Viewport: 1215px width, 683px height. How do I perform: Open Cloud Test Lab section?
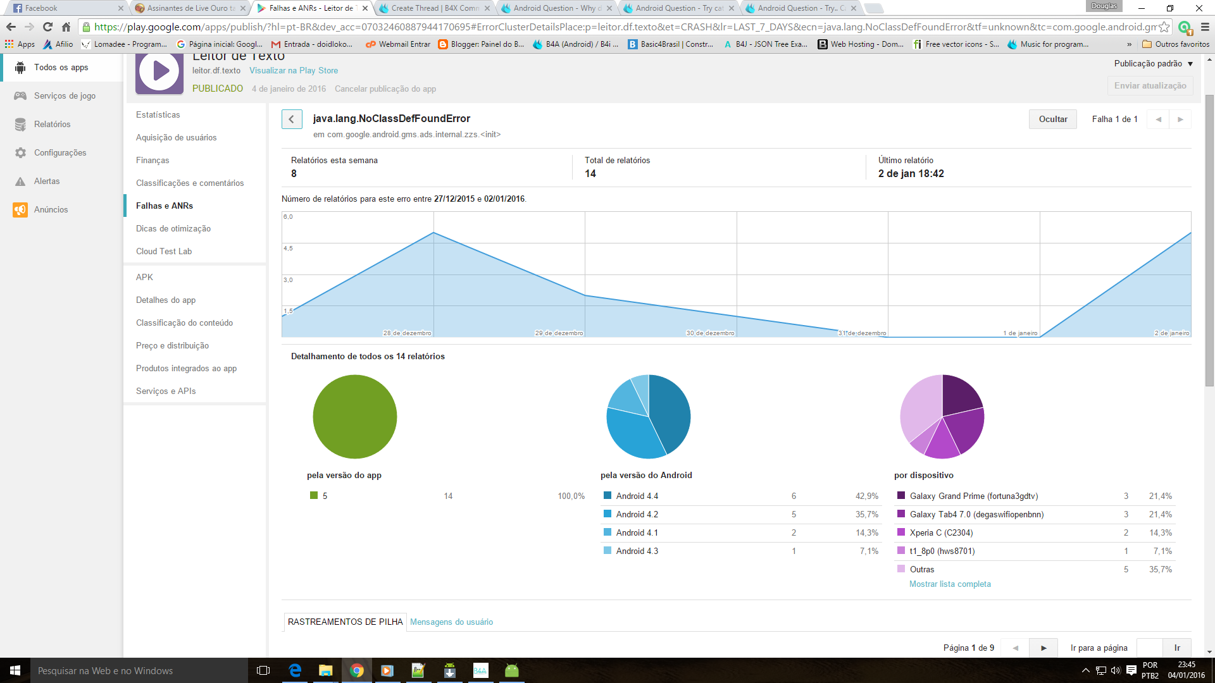coord(164,251)
